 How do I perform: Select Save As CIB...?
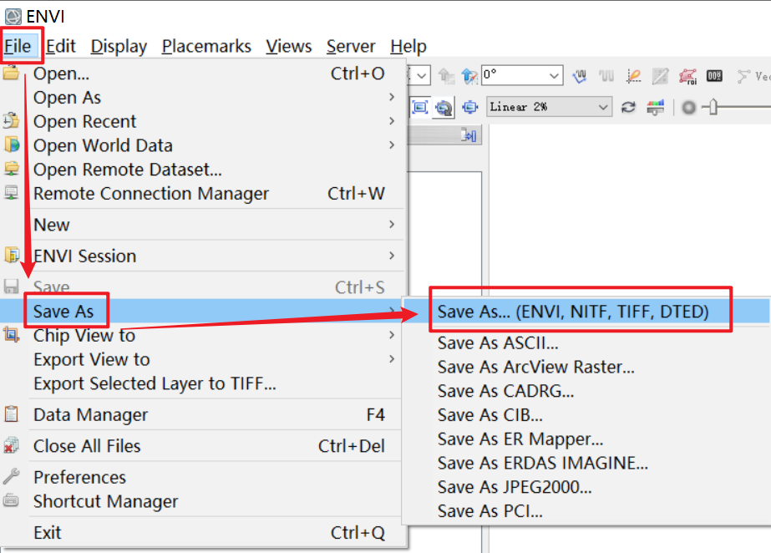(586, 415)
